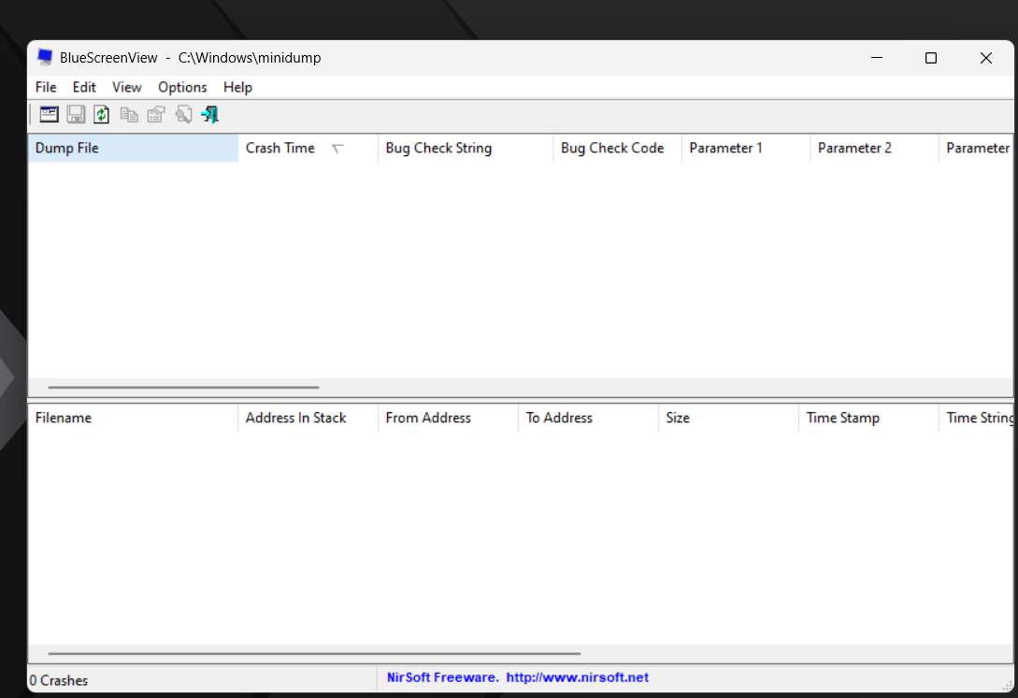The width and height of the screenshot is (1018, 698).
Task: Open the Options menu
Action: (182, 87)
